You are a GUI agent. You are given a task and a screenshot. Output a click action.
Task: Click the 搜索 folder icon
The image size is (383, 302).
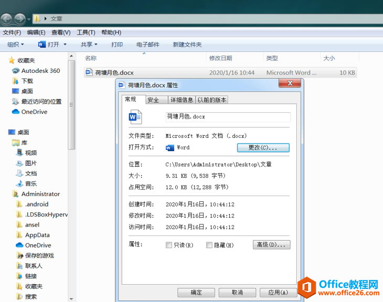[x=19, y=297]
